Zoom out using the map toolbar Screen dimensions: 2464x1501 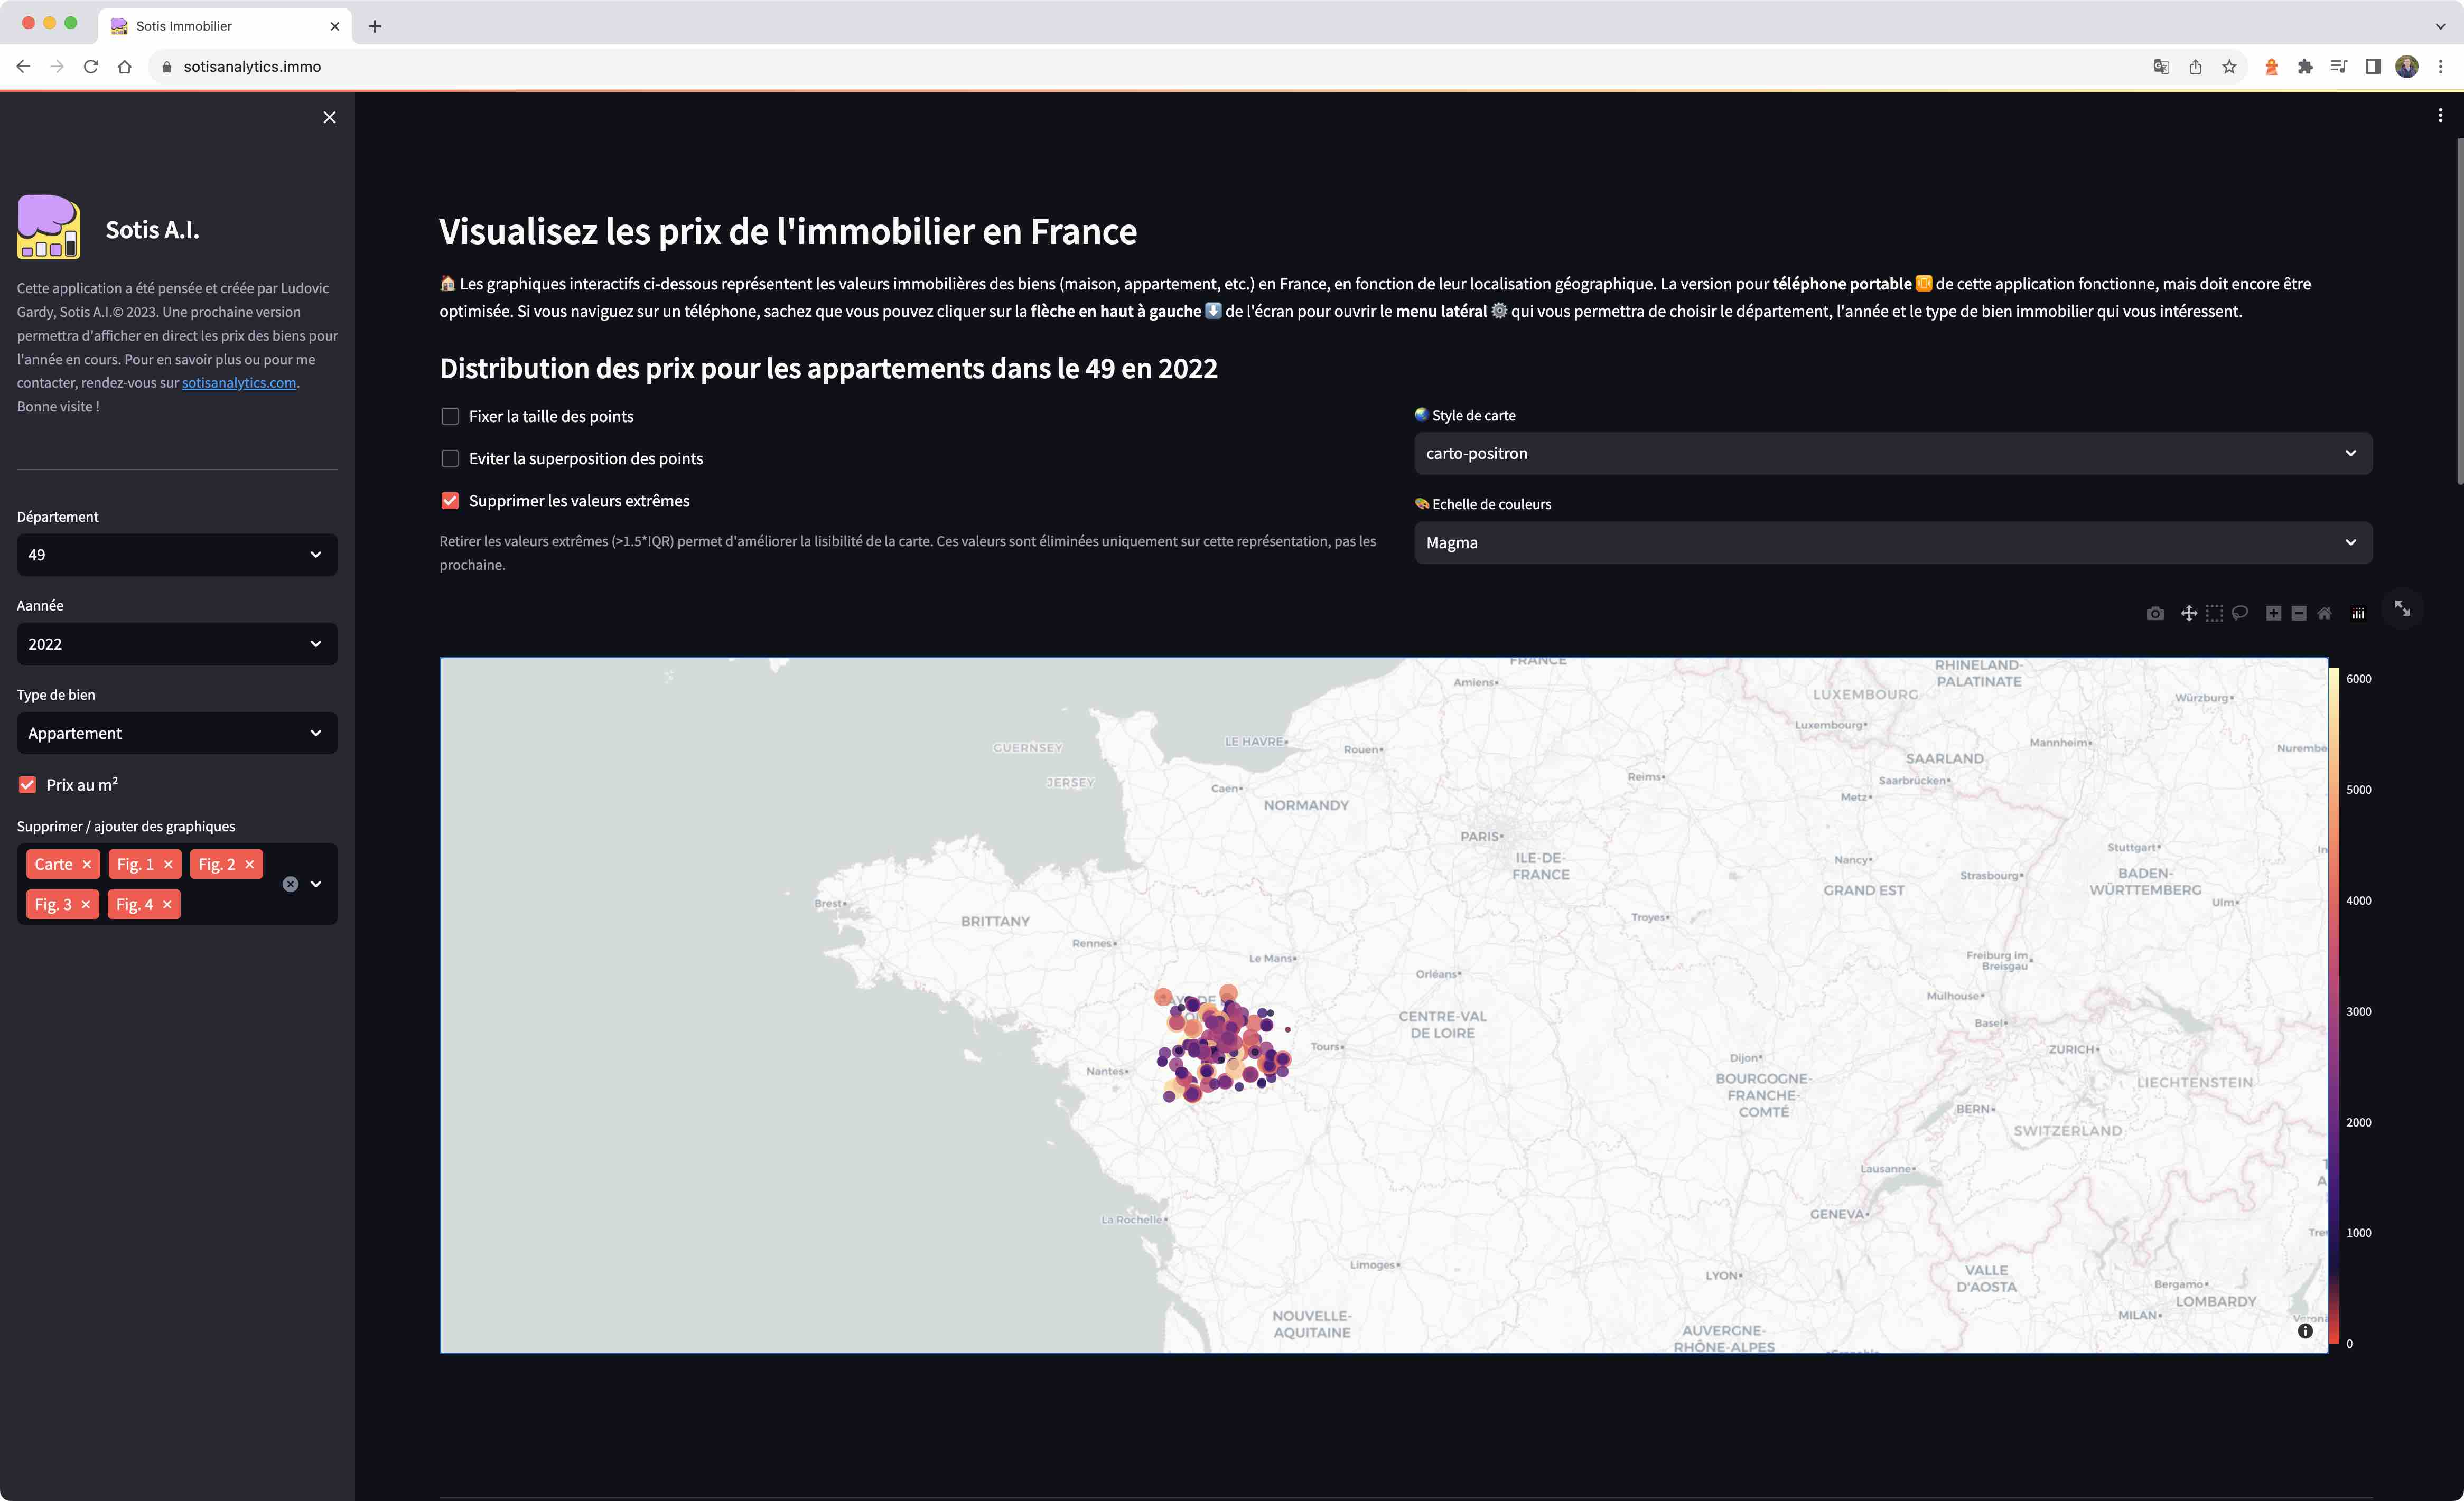(2298, 613)
